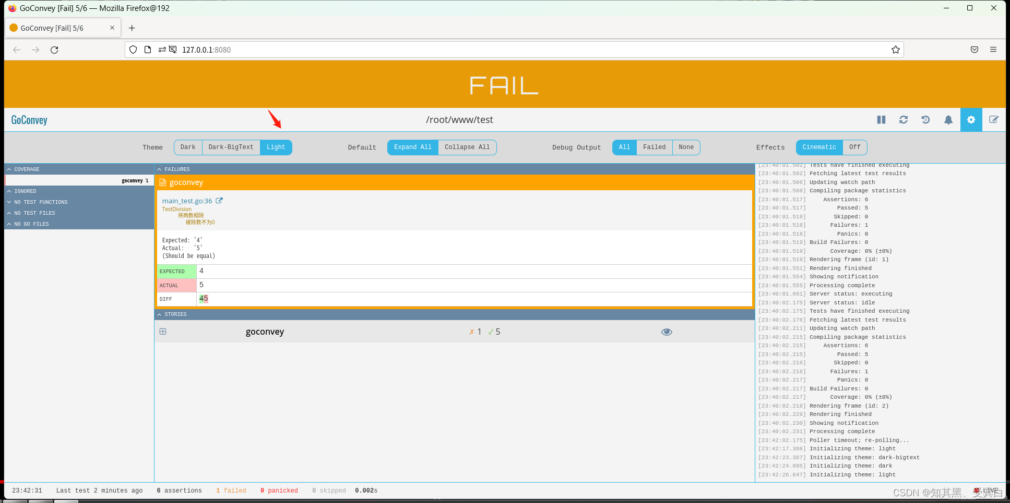Image resolution: width=1010 pixels, height=503 pixels.
Task: Click the refresh tests icon
Action: [904, 120]
